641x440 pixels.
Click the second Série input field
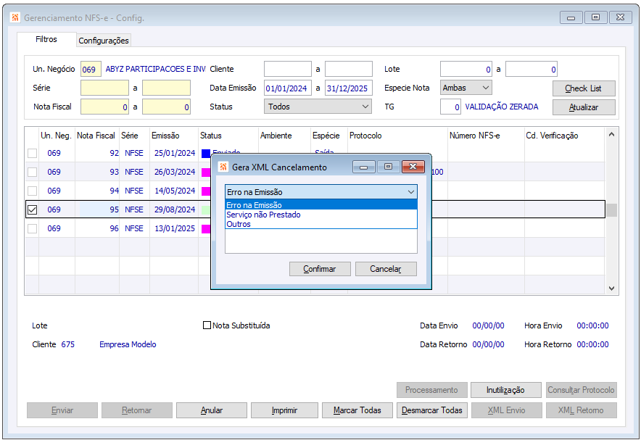coord(166,88)
